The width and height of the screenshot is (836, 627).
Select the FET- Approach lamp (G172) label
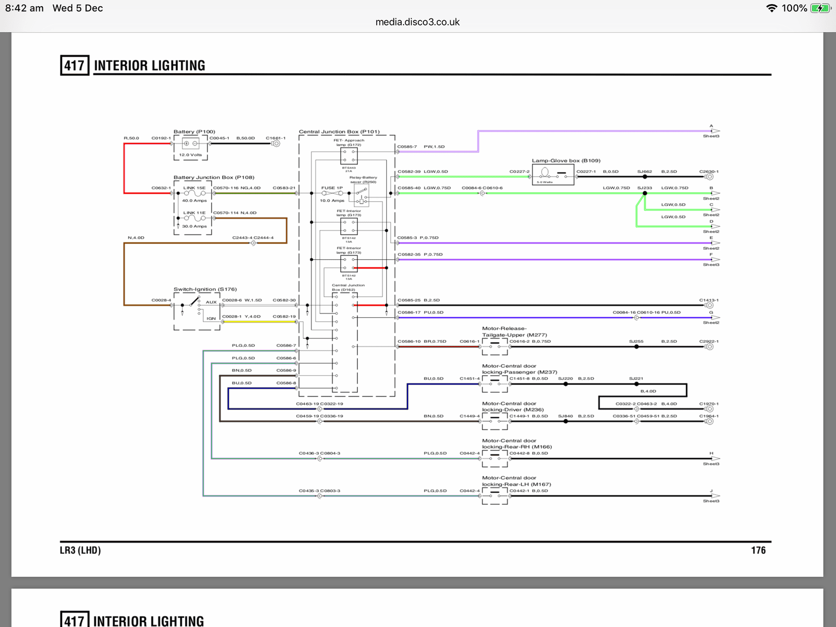pyautogui.click(x=349, y=142)
